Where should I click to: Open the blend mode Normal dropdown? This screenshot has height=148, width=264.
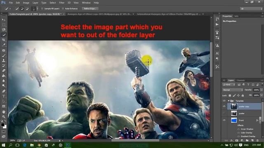(x=233, y=90)
